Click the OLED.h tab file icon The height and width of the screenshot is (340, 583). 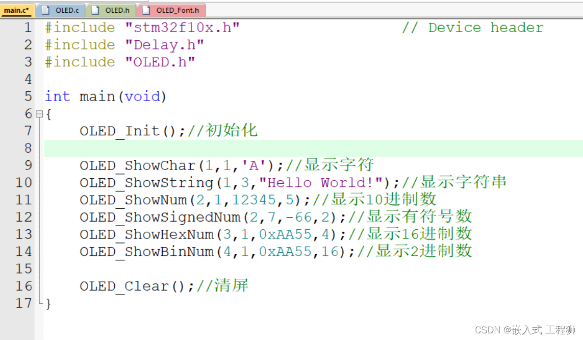click(x=95, y=10)
